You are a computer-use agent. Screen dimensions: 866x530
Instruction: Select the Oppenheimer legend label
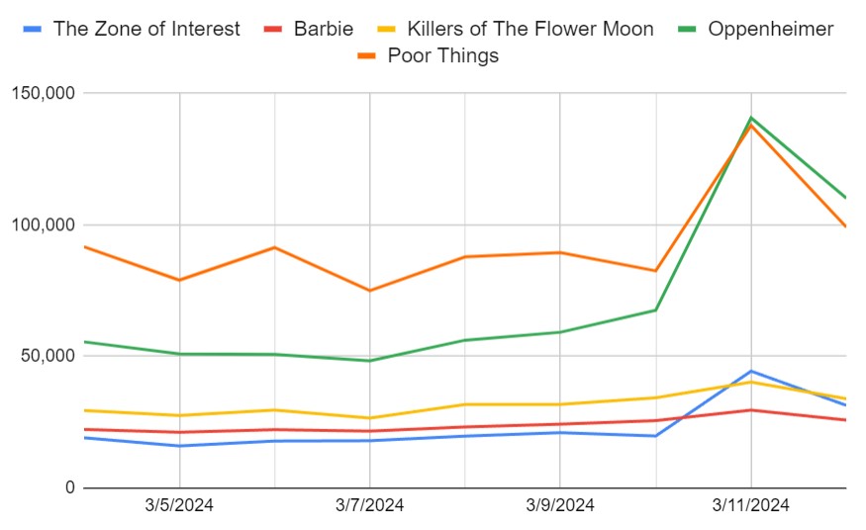770,29
